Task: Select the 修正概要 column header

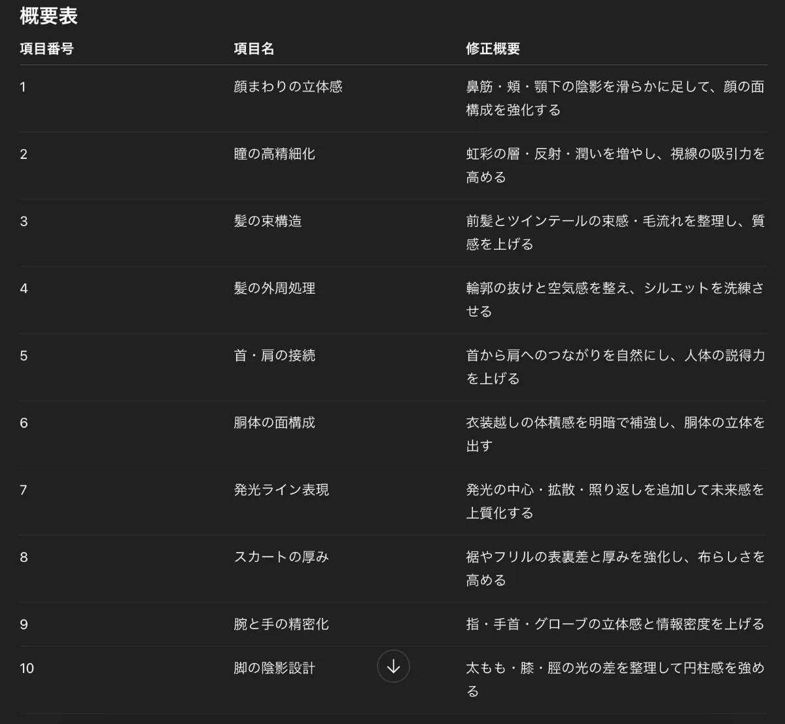Action: (x=485, y=48)
